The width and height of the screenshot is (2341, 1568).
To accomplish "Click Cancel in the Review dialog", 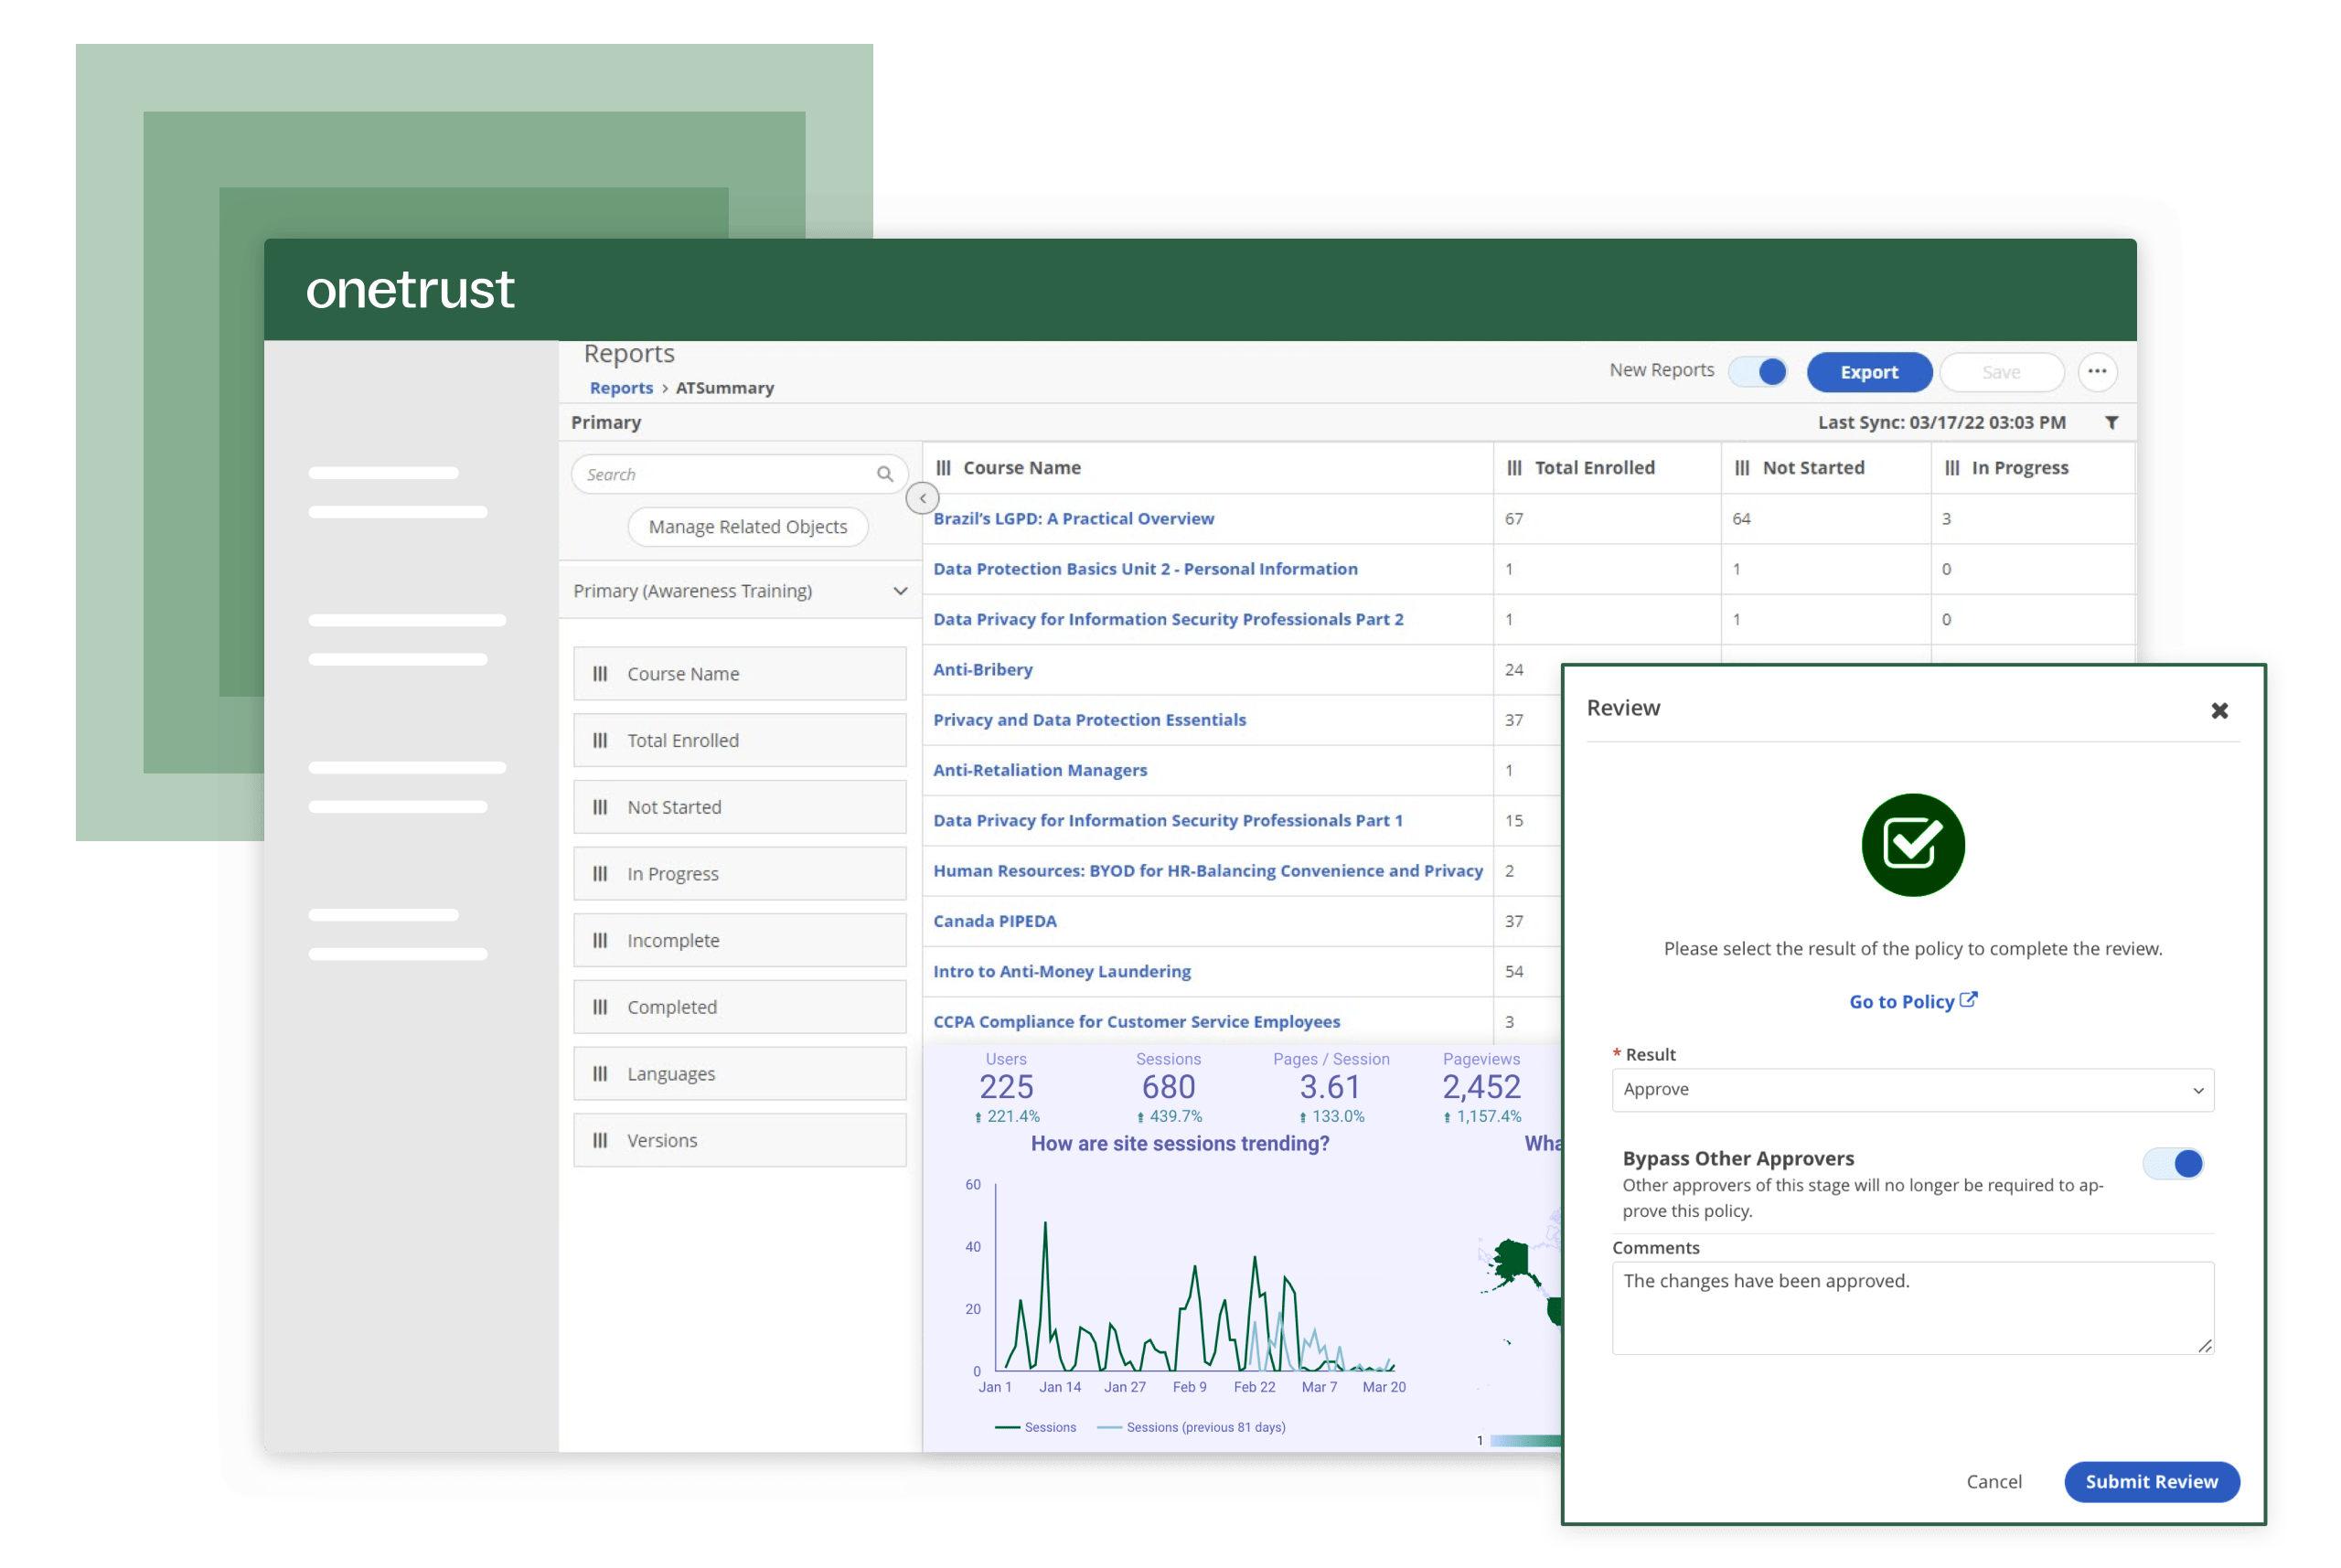I will 1993,1482.
